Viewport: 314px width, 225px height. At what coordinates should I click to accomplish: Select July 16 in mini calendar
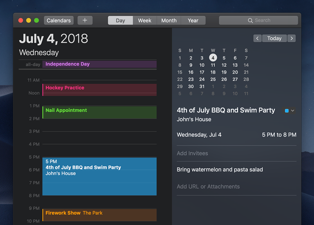pyautogui.click(x=191, y=72)
